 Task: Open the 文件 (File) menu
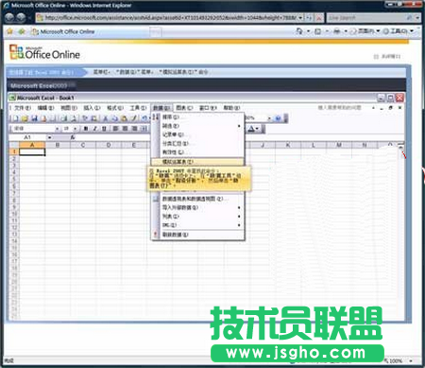point(22,108)
